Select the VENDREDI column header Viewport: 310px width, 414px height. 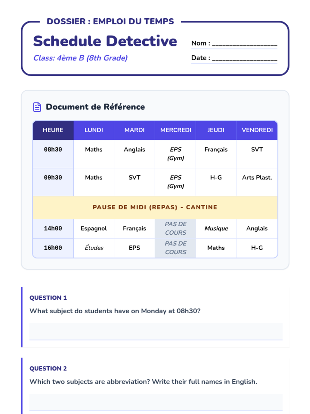(x=257, y=130)
